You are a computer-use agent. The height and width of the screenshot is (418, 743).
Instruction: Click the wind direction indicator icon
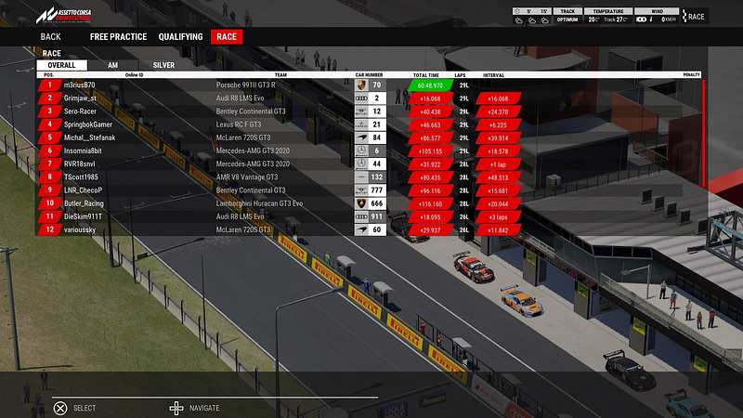651,20
